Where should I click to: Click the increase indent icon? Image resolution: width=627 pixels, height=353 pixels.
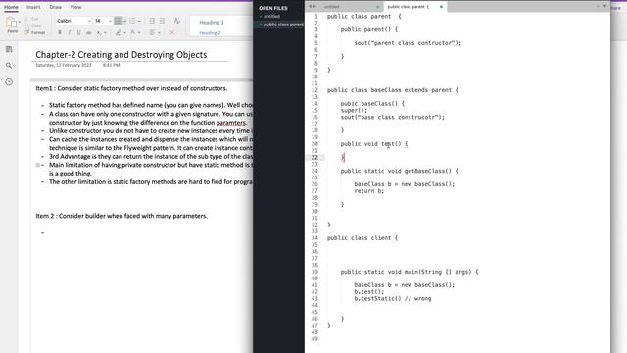[162, 21]
